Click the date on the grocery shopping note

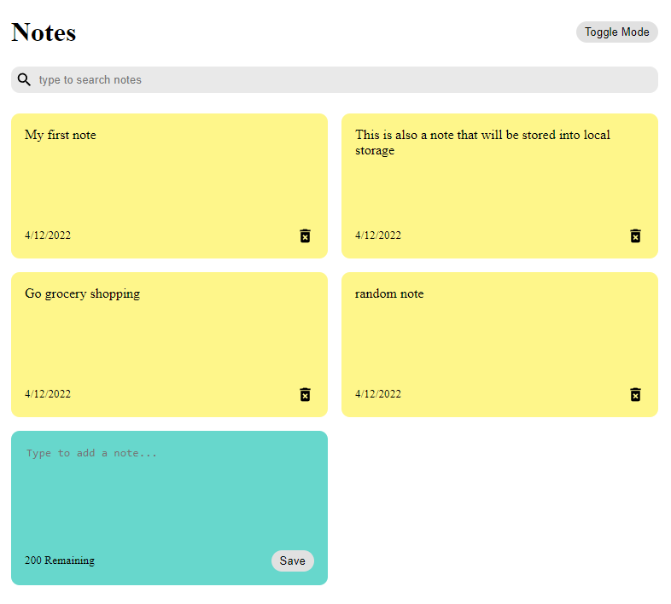coord(48,394)
